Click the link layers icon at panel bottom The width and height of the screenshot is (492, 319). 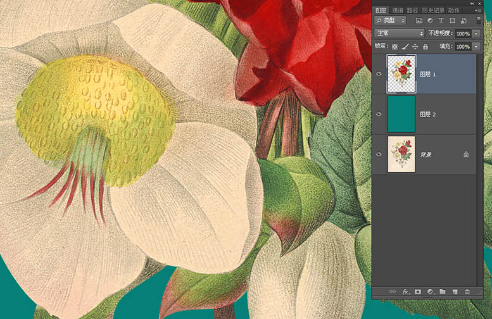(x=393, y=292)
